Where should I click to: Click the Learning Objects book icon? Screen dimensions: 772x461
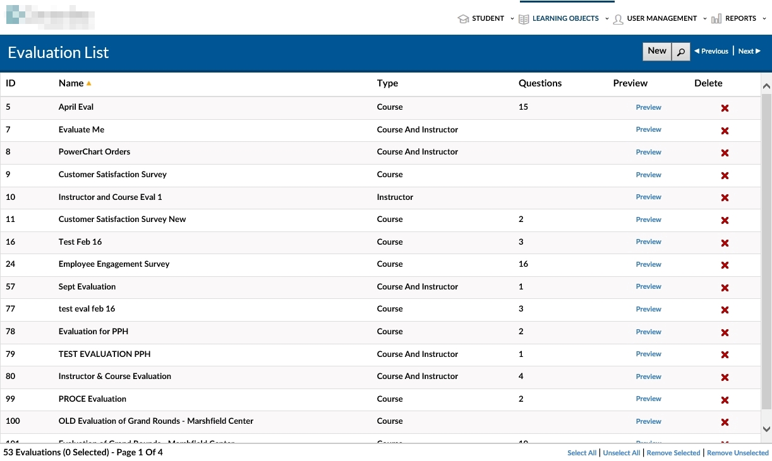[x=524, y=19]
